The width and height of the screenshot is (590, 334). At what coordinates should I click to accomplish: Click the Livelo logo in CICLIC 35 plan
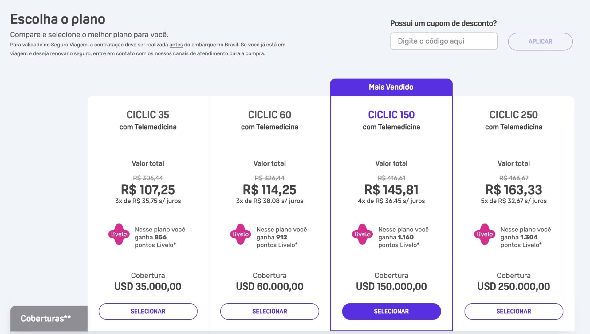tap(119, 234)
